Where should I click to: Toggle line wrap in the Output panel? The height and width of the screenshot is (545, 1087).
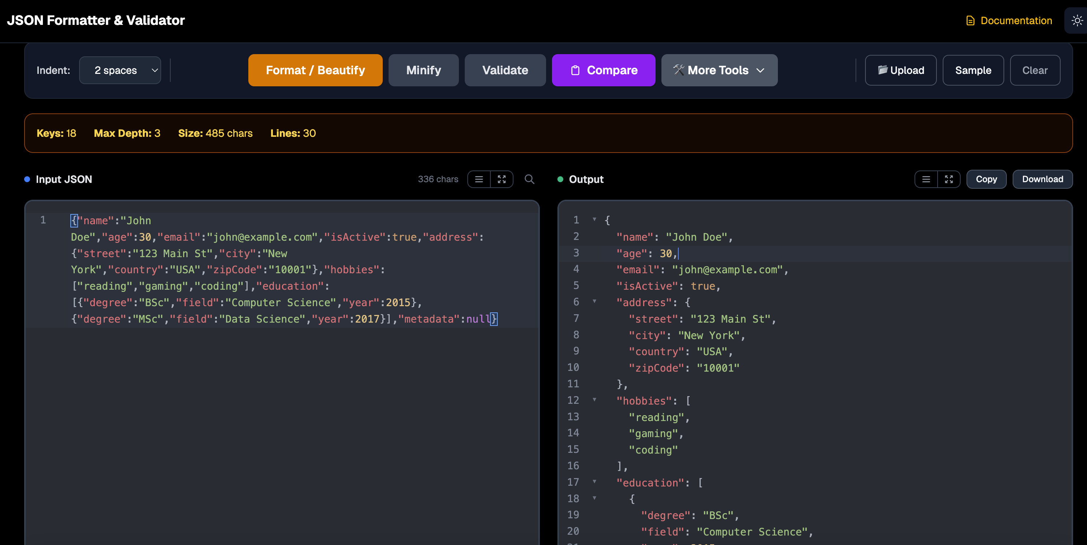(x=926, y=179)
